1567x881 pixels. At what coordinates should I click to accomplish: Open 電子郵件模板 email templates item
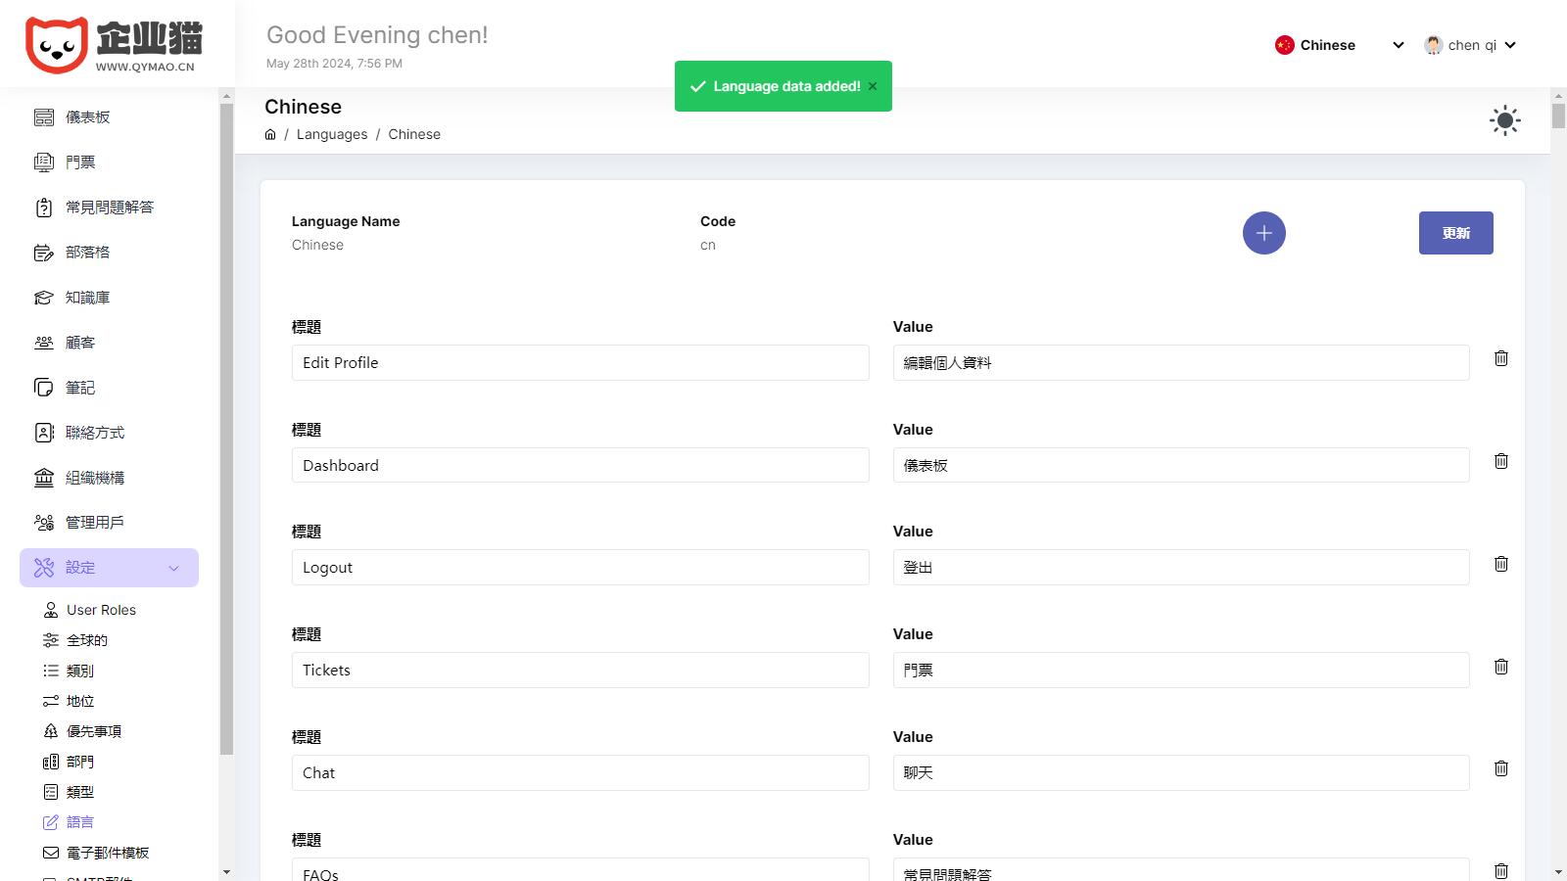108,853
